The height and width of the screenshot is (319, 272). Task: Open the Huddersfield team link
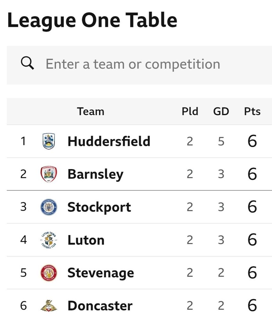(109, 141)
